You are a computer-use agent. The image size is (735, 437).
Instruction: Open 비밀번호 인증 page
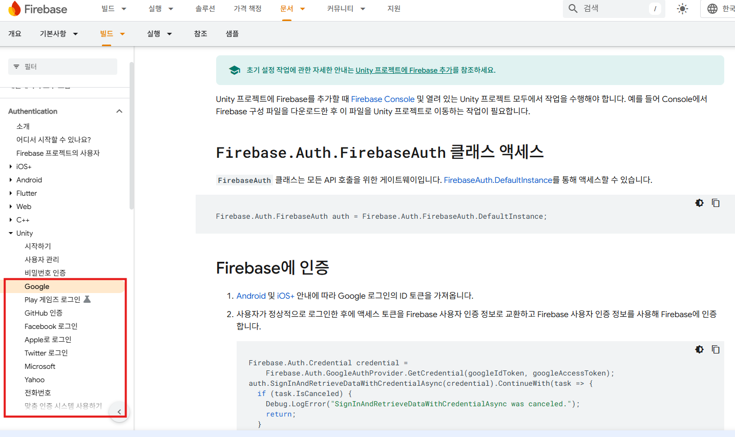coord(45,273)
